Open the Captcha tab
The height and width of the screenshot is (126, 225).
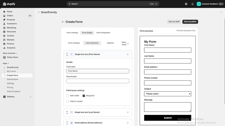[110, 43]
